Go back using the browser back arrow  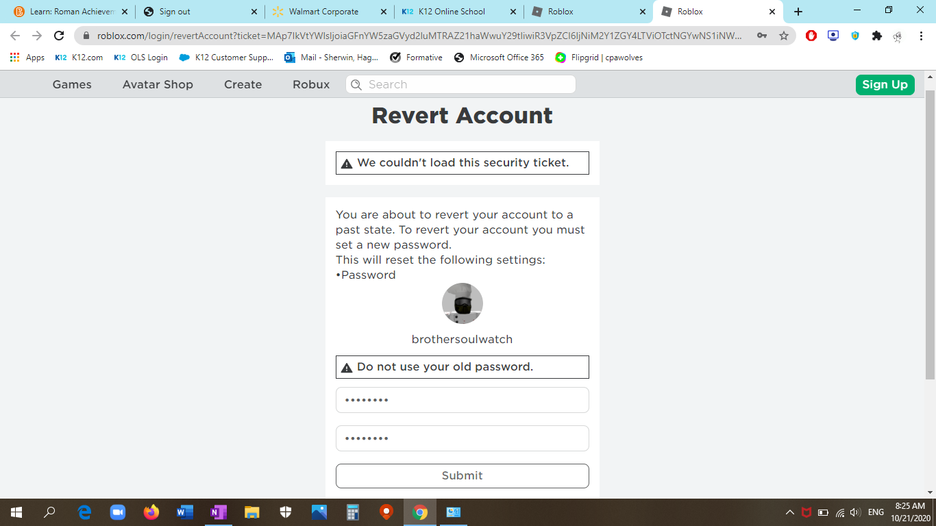coord(15,36)
